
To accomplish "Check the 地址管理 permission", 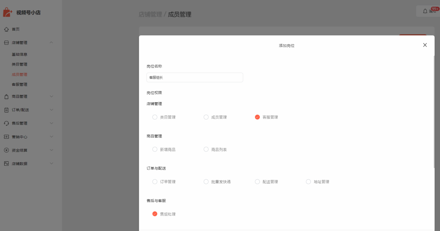I will point(308,182).
